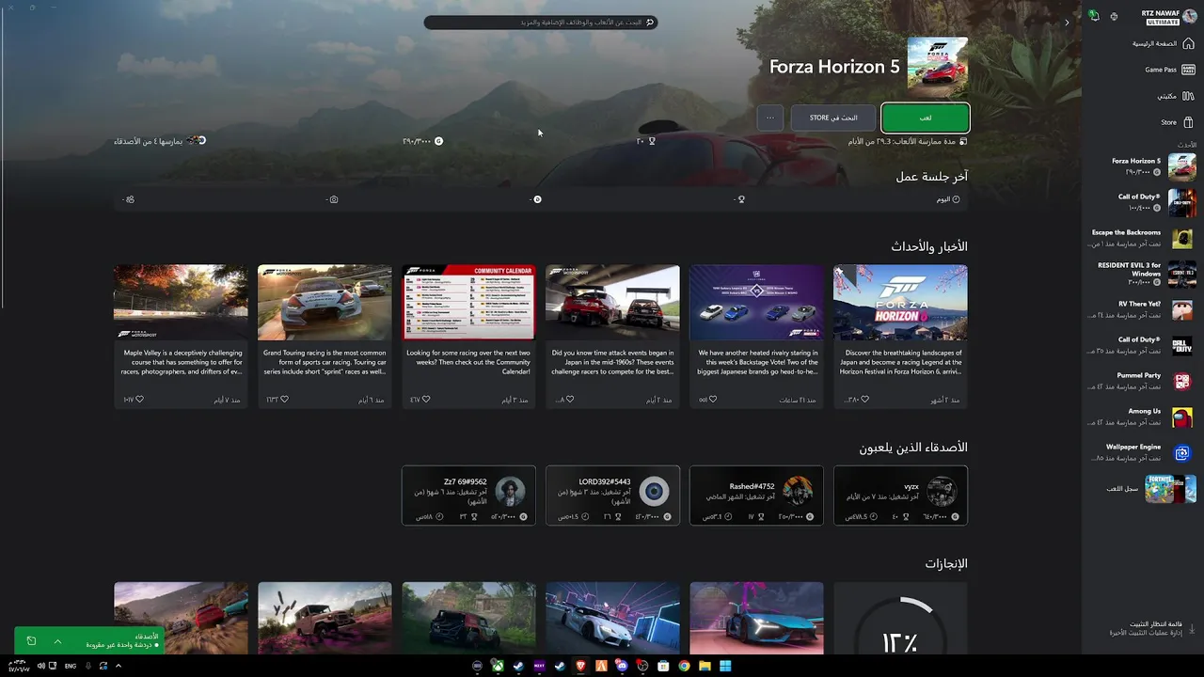Image resolution: width=1204 pixels, height=677 pixels.
Task: View the 4 friends who play this game
Action: pos(160,141)
